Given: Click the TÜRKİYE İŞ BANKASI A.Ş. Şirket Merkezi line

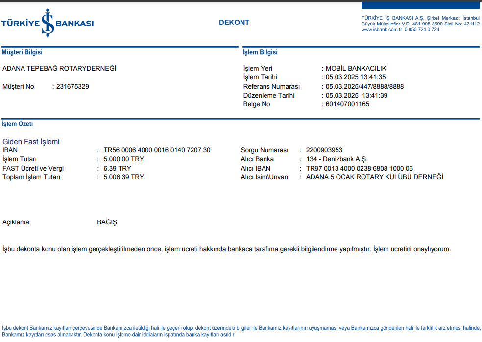Looking at the screenshot, I should point(420,18).
